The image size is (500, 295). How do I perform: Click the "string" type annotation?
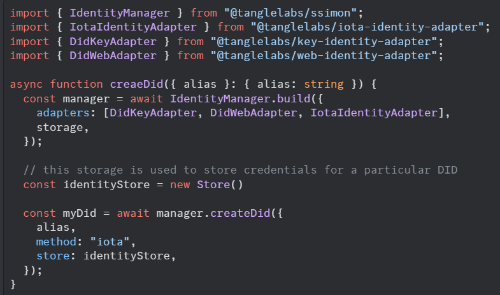point(324,85)
